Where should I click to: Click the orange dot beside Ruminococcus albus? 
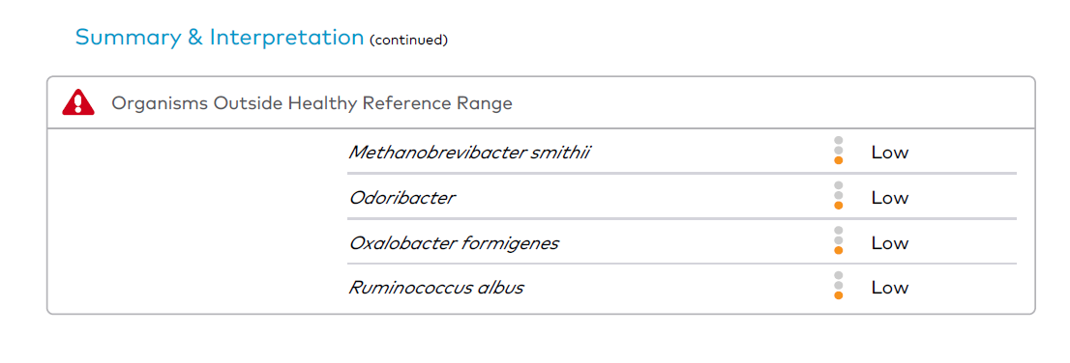839,294
